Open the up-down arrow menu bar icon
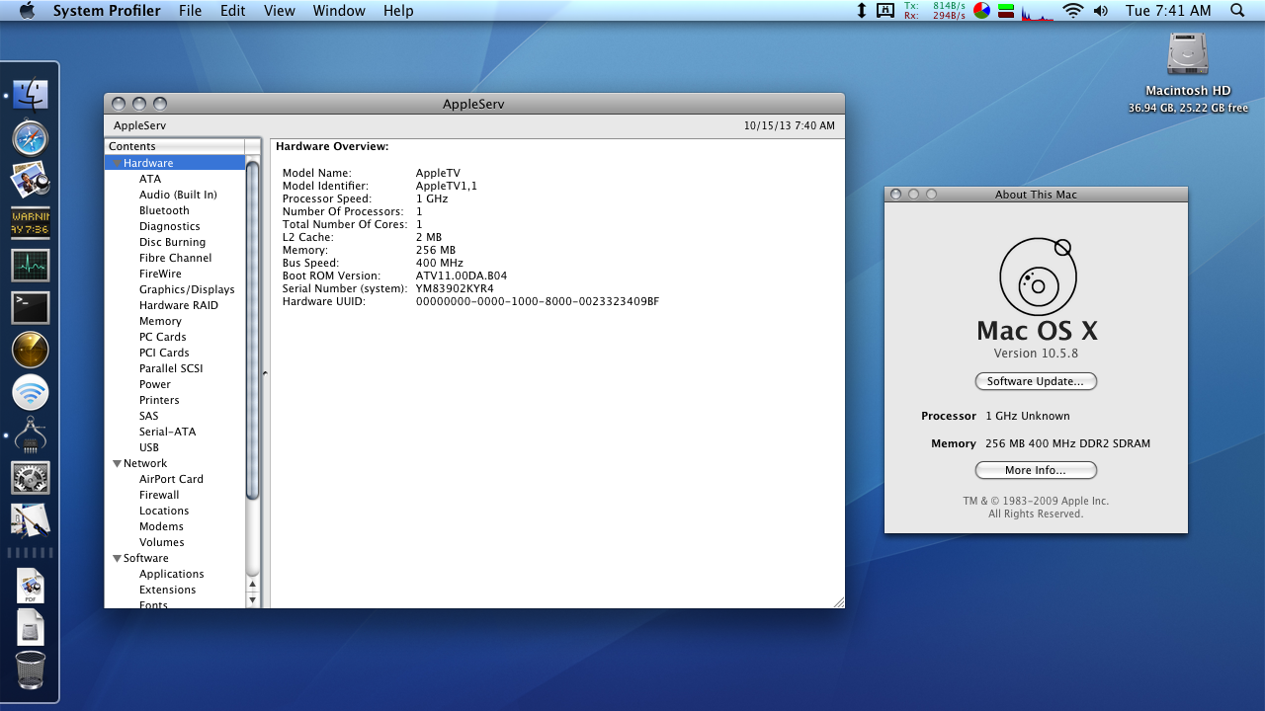1265x711 pixels. click(862, 11)
